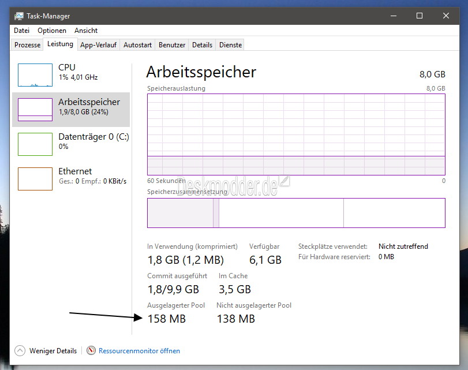Click the In Verwendung value 1,8 GB (1,2 MB)
Screen dimensions: 468x370
coord(186,260)
